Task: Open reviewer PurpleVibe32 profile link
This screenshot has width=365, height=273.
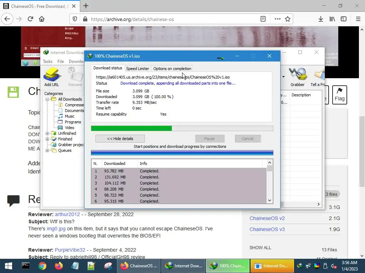Action: tap(70, 250)
